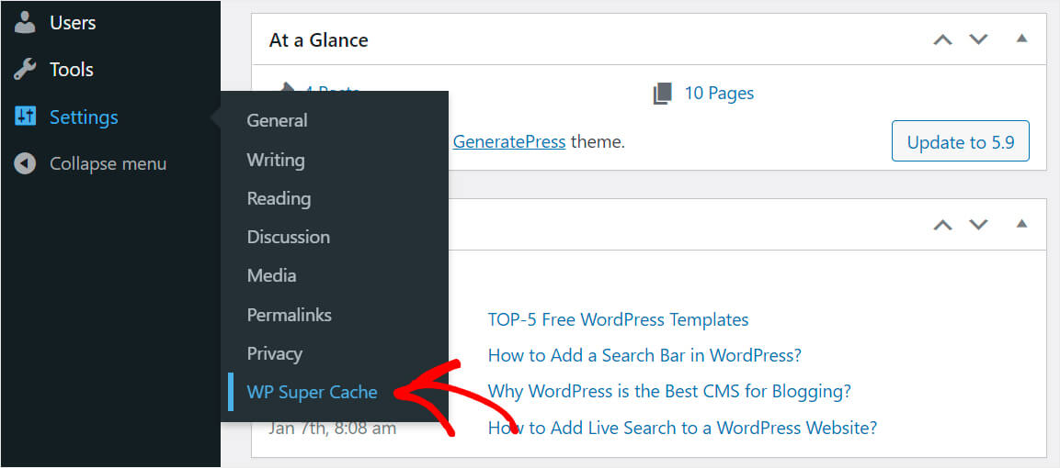Move second dashboard panel up
The image size is (1060, 468).
[x=942, y=225]
